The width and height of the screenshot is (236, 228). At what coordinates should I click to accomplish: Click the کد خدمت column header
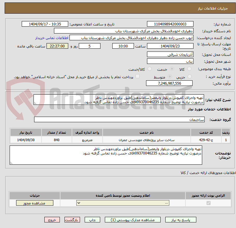(x=206, y=132)
